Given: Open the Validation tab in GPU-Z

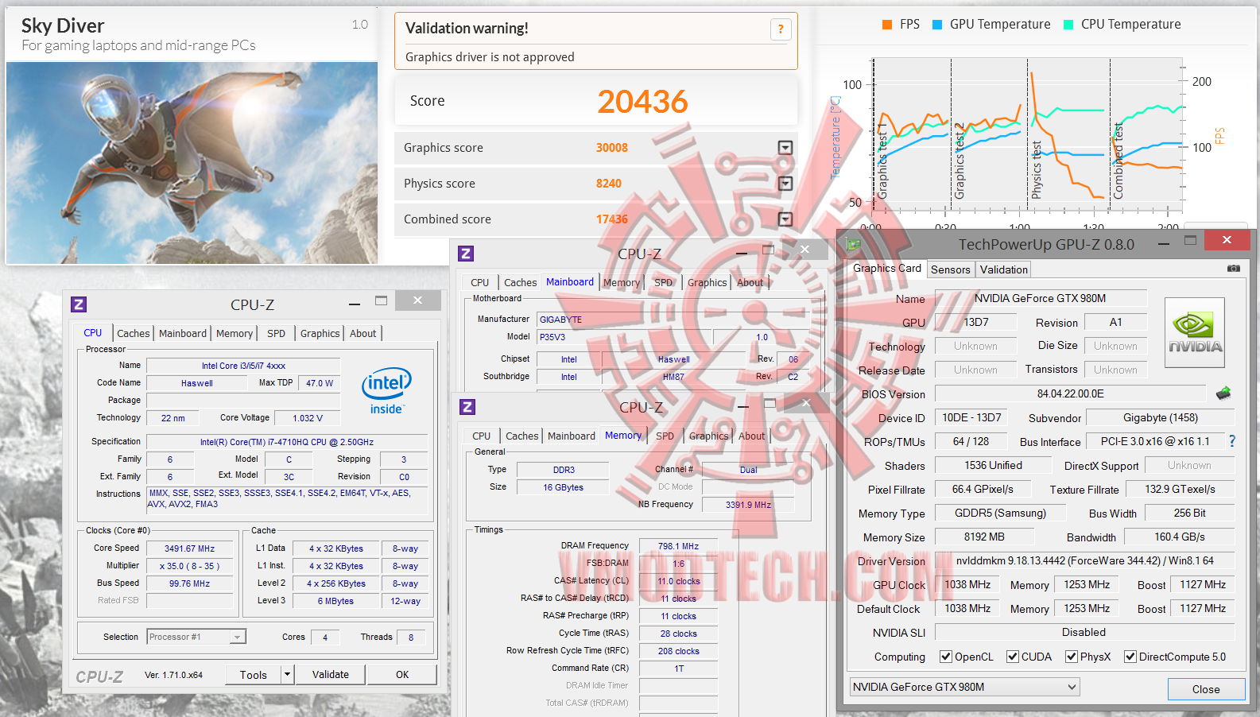Looking at the screenshot, I should (1004, 269).
